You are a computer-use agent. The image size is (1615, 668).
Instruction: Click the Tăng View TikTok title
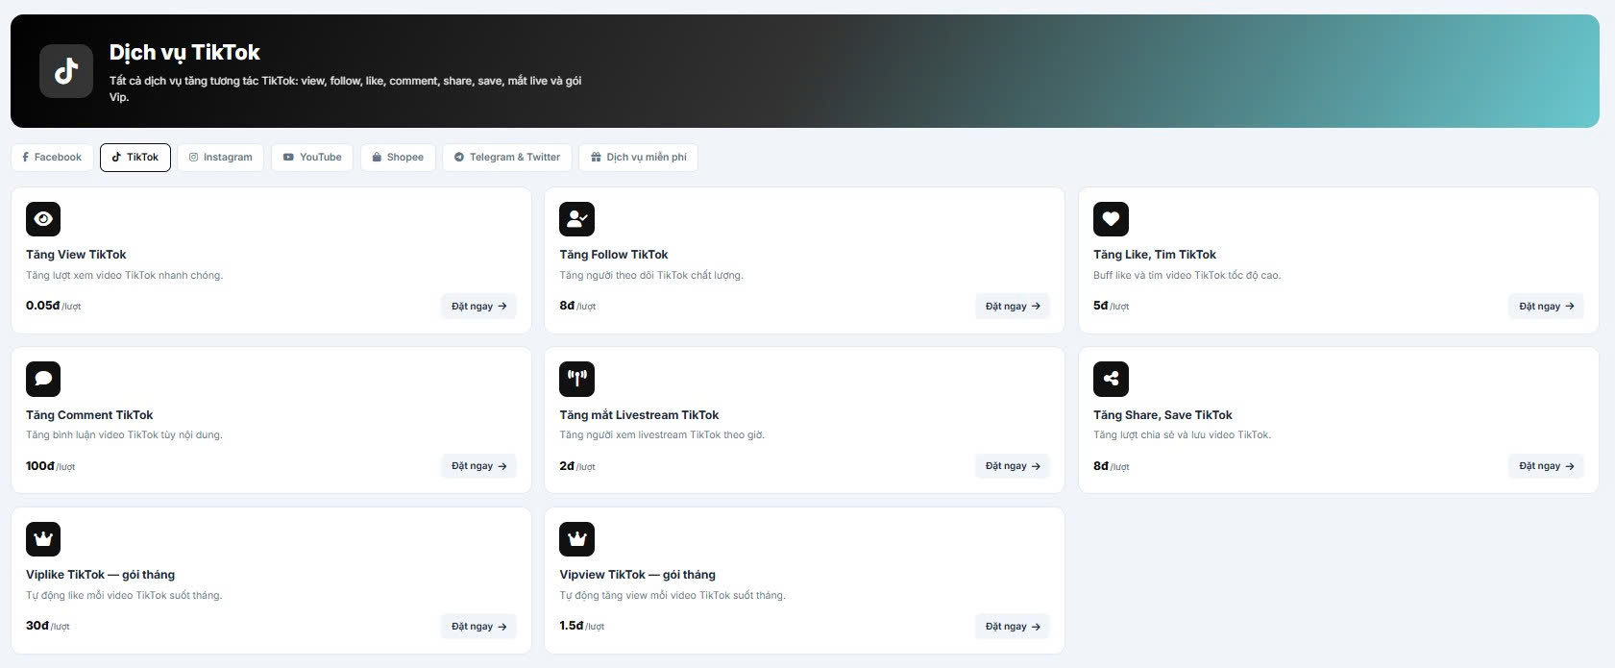pyautogui.click(x=76, y=255)
